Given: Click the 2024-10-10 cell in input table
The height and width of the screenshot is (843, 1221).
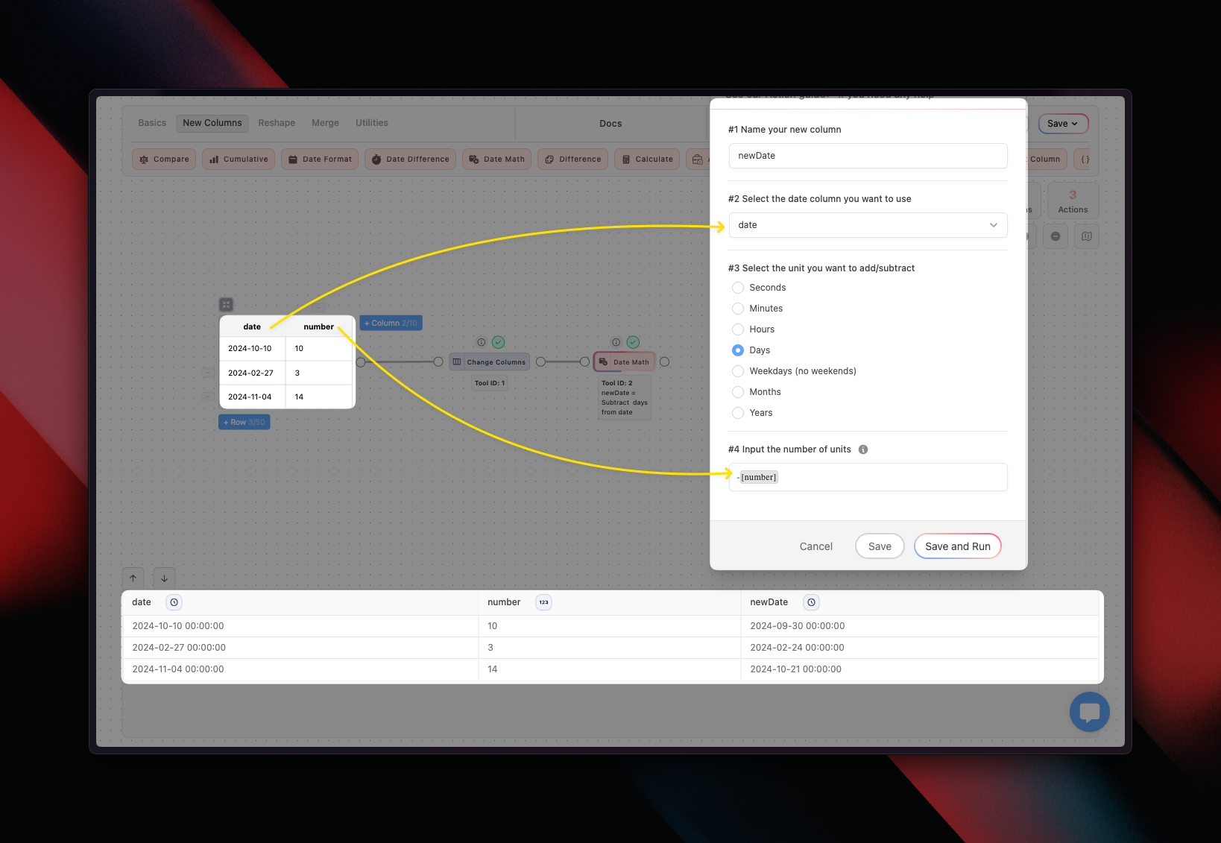Looking at the screenshot, I should tap(252, 348).
